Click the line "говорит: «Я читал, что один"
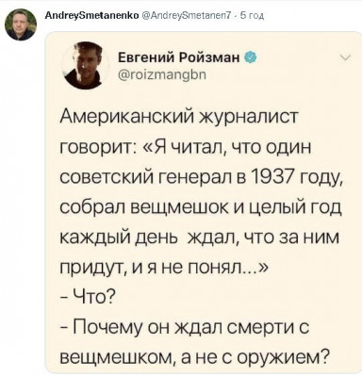The width and height of the screenshot is (362, 377). click(185, 148)
